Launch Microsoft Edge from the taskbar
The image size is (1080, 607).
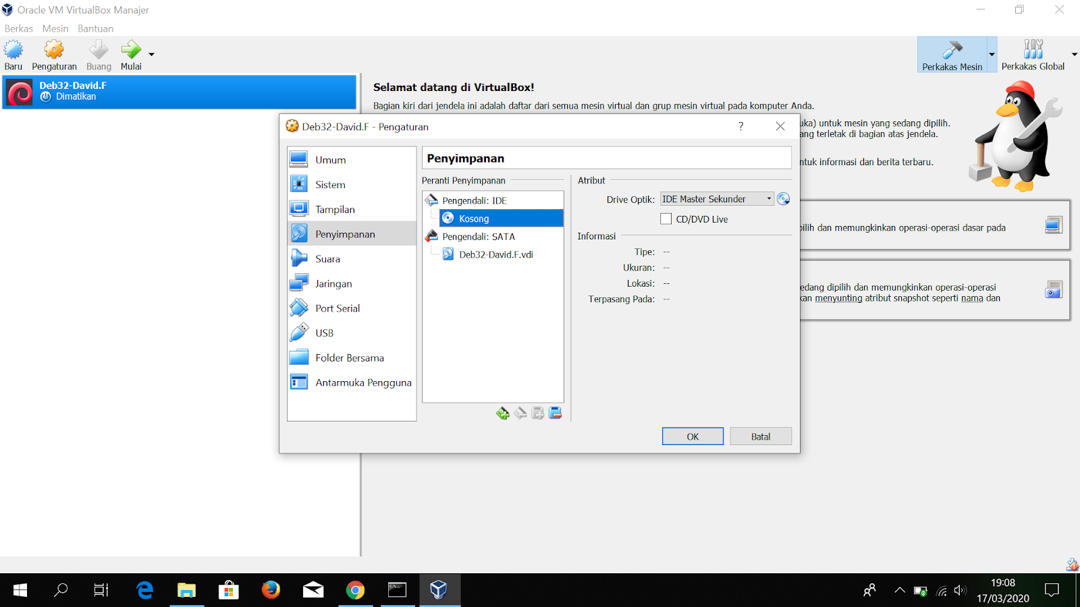(144, 591)
